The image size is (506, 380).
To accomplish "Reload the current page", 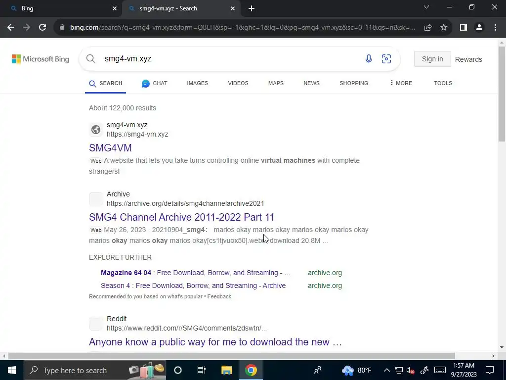I will (42, 28).
